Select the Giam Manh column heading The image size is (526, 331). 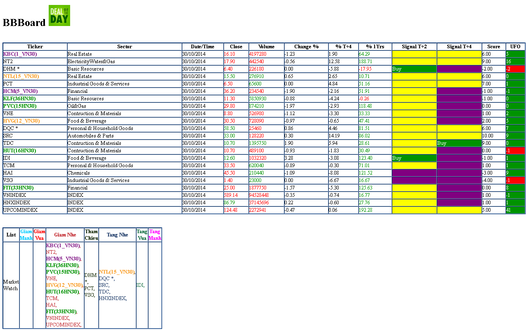[26, 235]
